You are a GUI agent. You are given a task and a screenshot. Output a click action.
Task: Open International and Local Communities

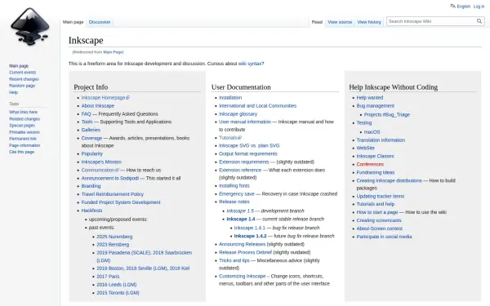tap(257, 106)
